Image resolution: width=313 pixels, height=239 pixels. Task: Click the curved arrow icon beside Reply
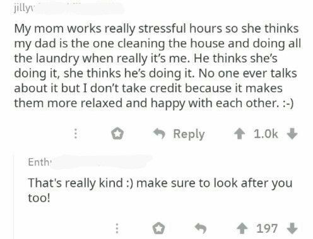[159, 134]
